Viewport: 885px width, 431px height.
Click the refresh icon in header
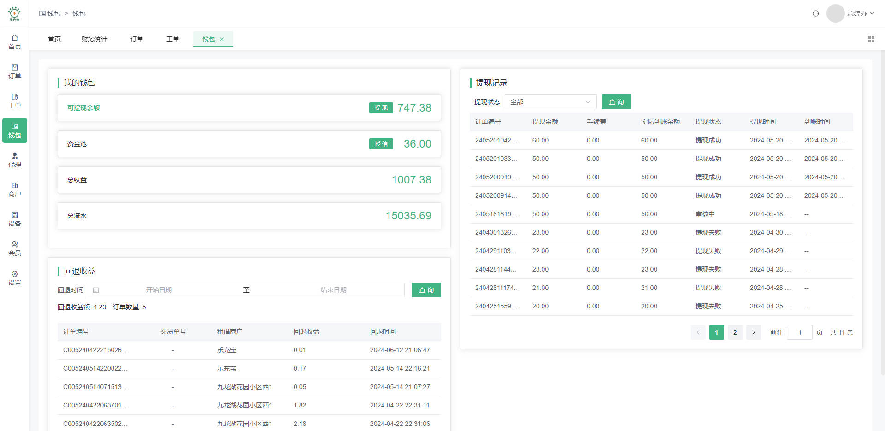[816, 13]
